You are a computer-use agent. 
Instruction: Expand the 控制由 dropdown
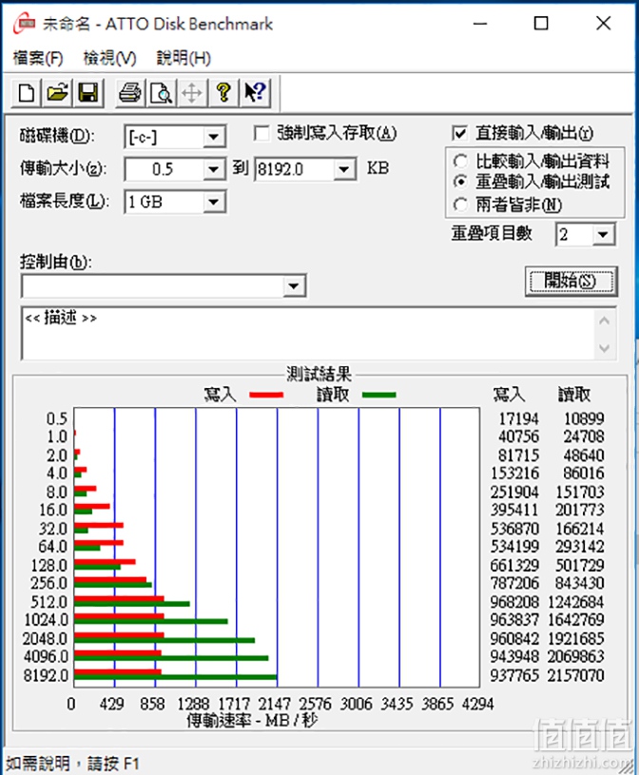tap(294, 286)
